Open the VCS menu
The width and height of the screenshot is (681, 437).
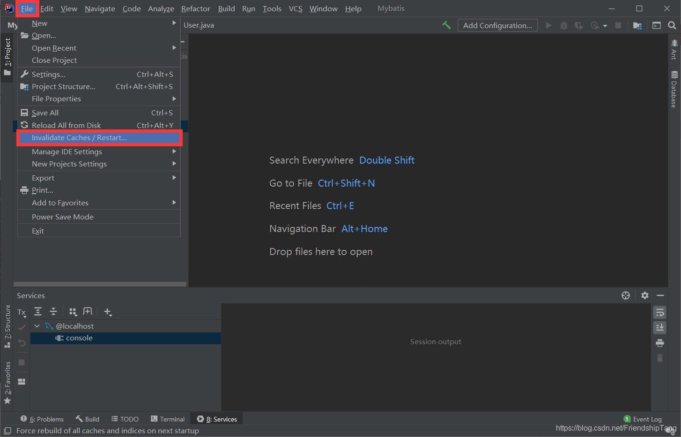click(x=296, y=8)
